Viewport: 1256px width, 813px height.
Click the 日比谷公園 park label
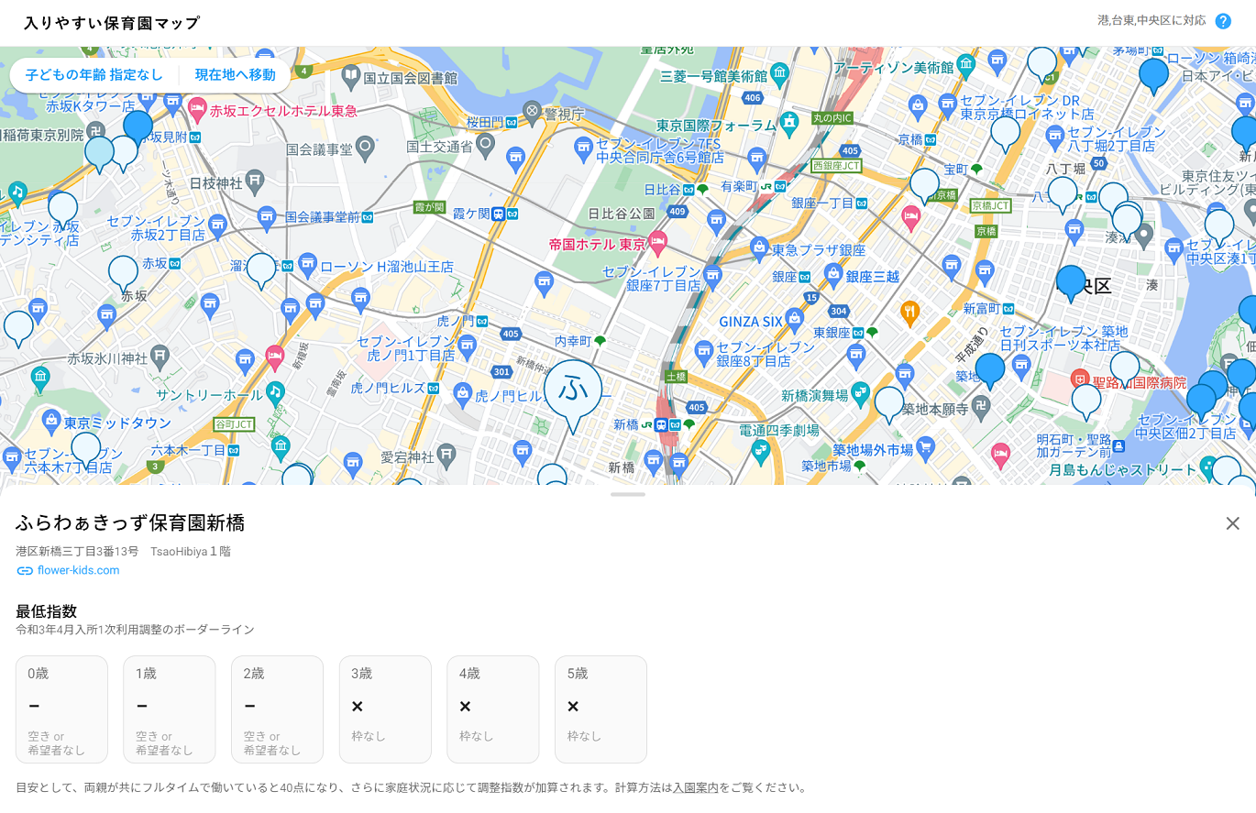pos(622,214)
